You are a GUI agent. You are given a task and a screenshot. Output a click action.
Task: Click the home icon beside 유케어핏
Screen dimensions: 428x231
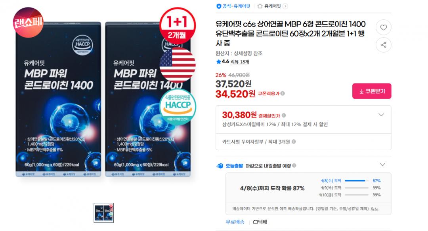coord(260,6)
